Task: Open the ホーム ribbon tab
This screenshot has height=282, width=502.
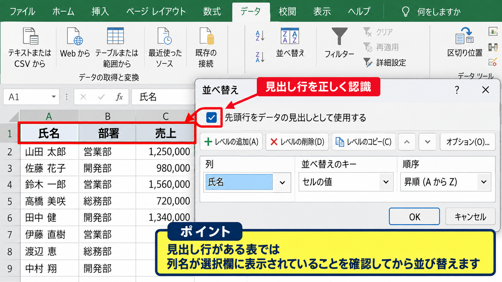Action: [x=63, y=12]
